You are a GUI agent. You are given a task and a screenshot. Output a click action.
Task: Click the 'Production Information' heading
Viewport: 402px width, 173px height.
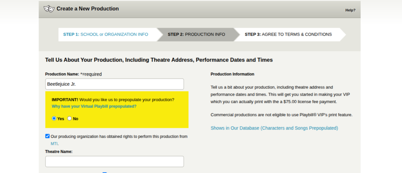click(232, 74)
